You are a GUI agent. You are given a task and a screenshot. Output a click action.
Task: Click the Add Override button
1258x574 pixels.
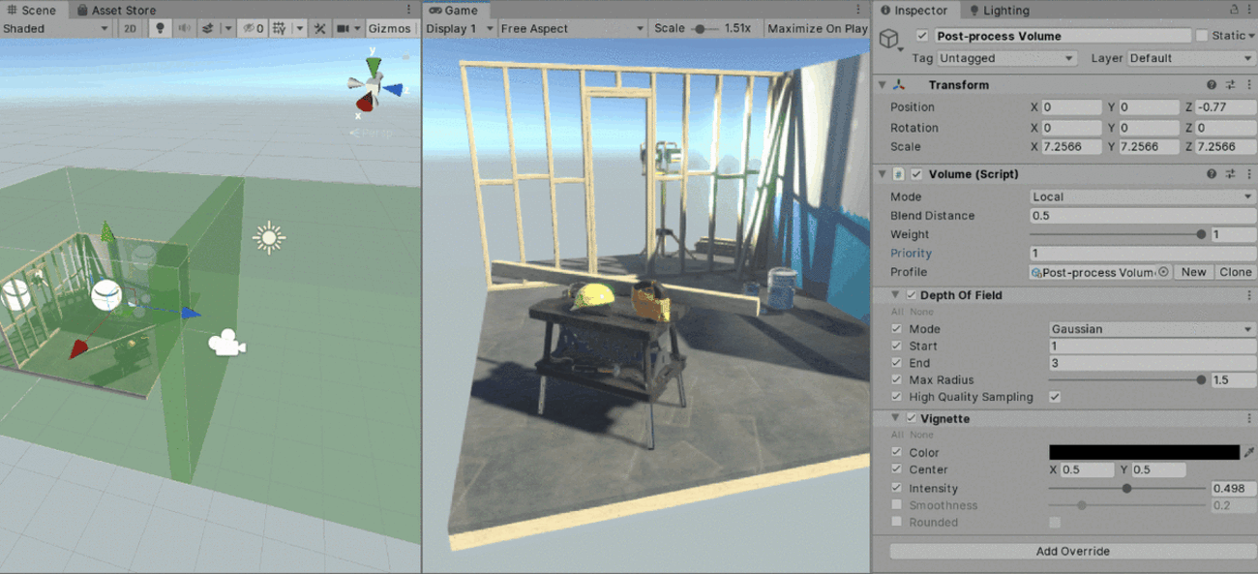[x=1072, y=551]
